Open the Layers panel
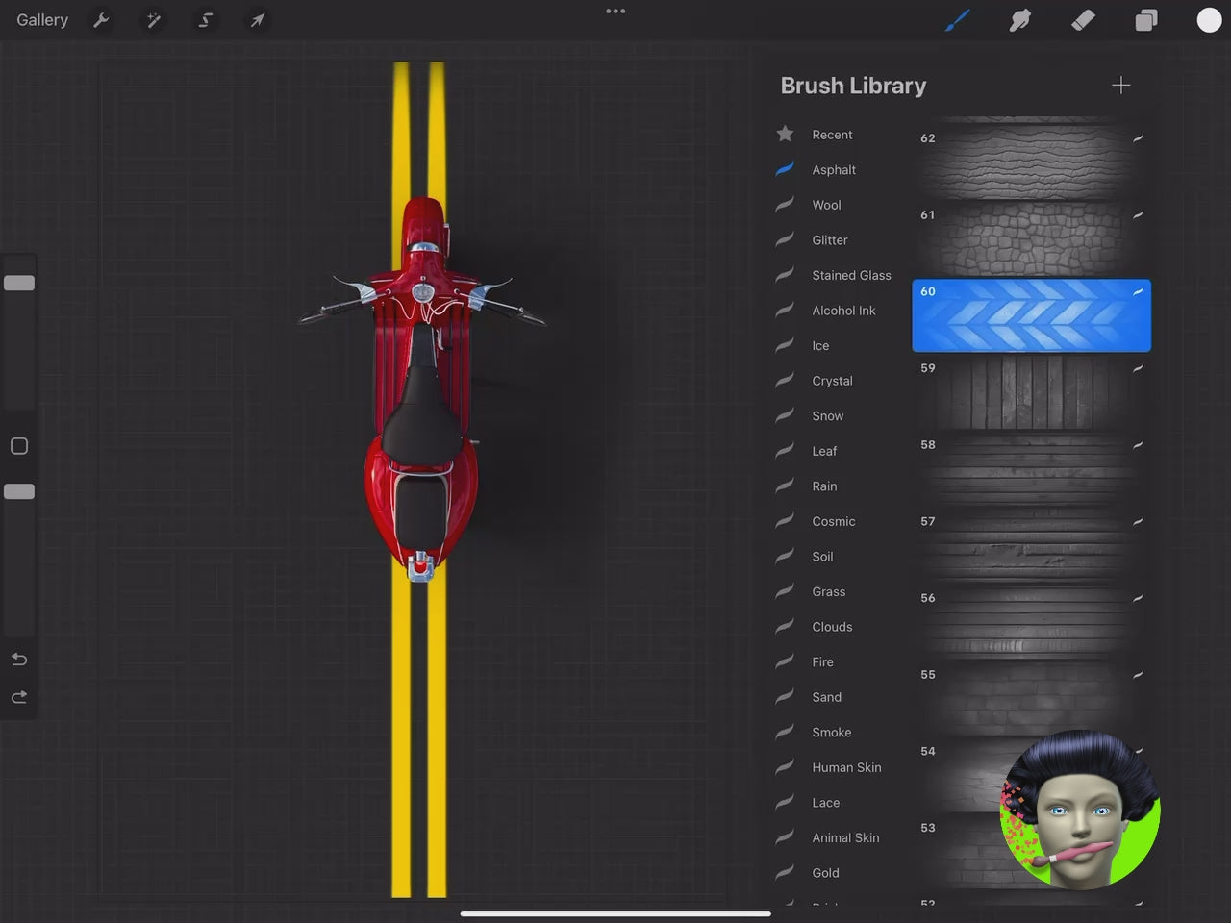The width and height of the screenshot is (1231, 923). (x=1145, y=20)
